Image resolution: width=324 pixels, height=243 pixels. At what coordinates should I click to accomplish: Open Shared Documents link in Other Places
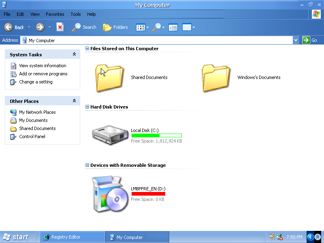[x=37, y=128]
